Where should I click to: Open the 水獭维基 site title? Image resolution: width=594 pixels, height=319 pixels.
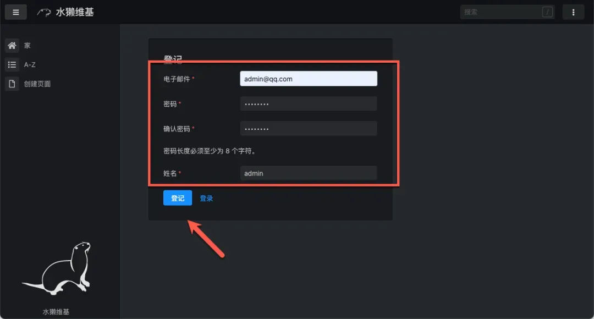(75, 12)
